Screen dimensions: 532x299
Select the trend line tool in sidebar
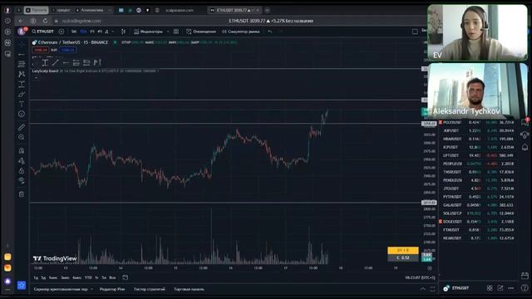coord(22,54)
